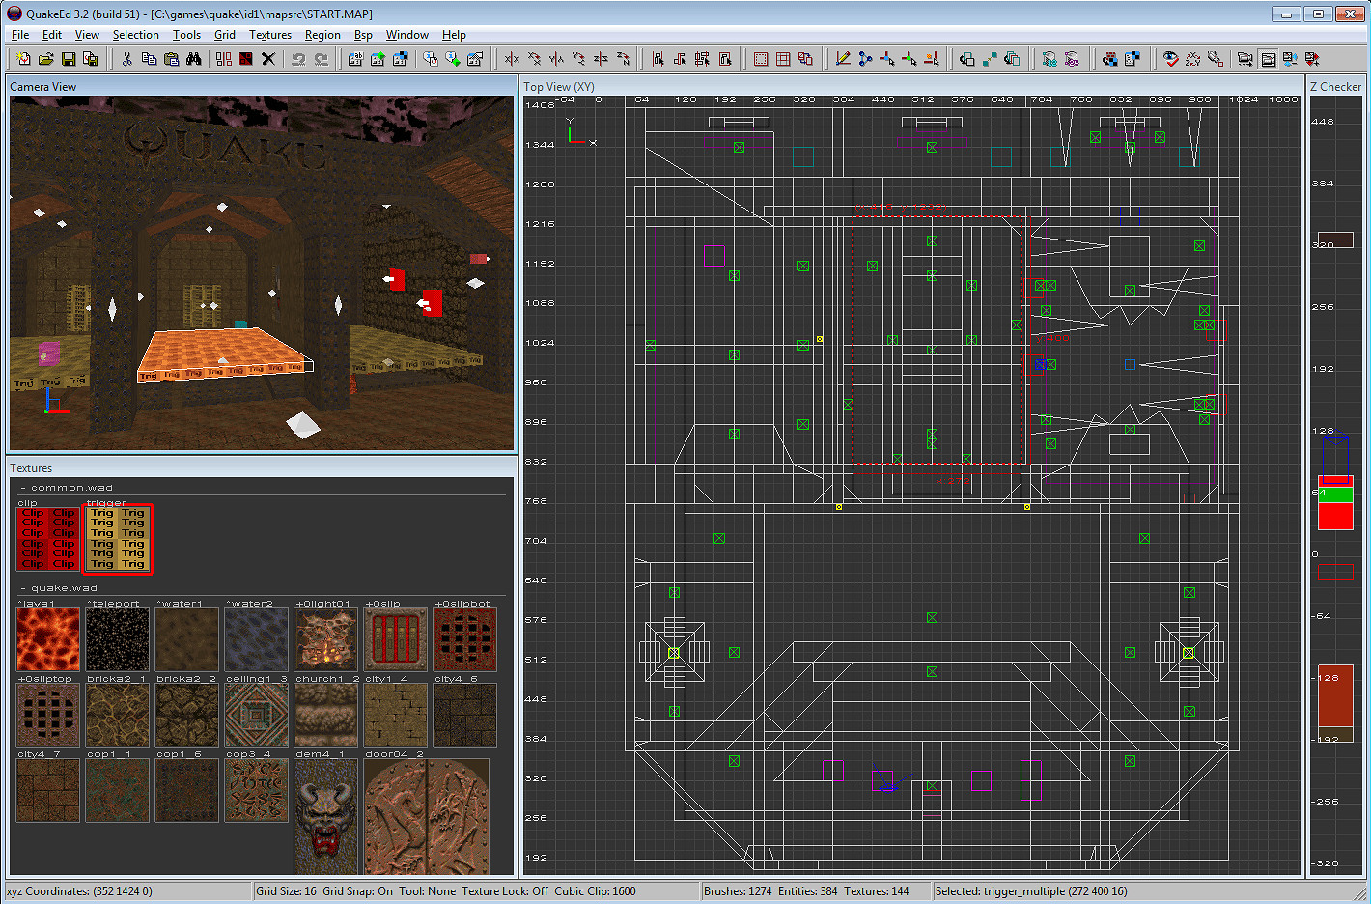Click the Undo arrow icon

pyautogui.click(x=298, y=59)
